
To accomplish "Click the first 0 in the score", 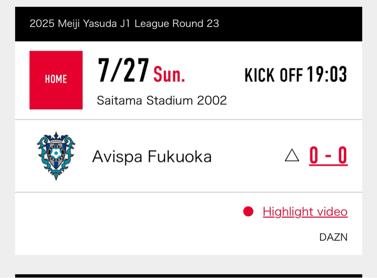I will point(314,155).
